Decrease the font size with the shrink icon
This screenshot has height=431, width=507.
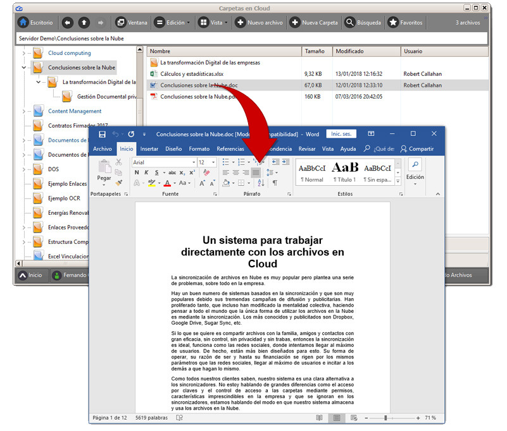[x=212, y=183]
